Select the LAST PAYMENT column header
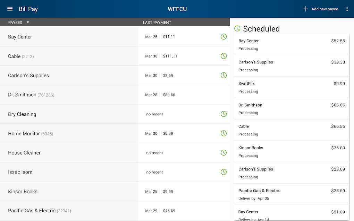354x221 pixels. (x=157, y=22)
